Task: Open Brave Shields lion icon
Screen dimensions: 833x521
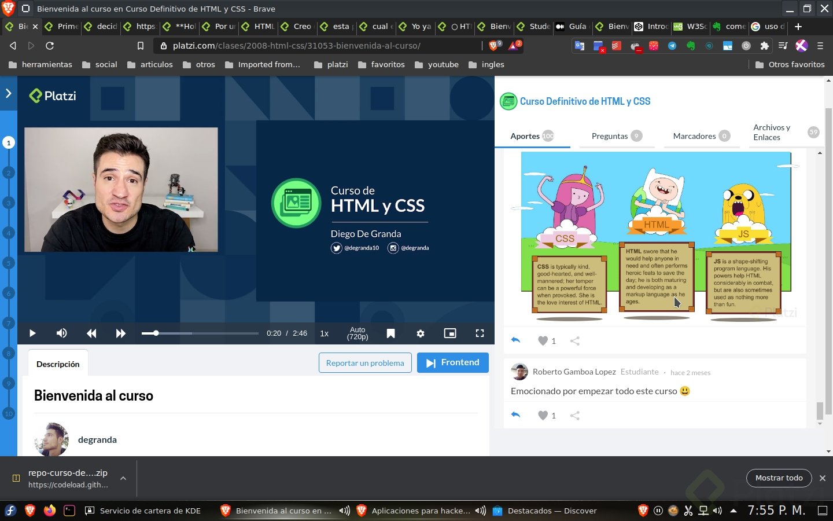Action: click(495, 45)
